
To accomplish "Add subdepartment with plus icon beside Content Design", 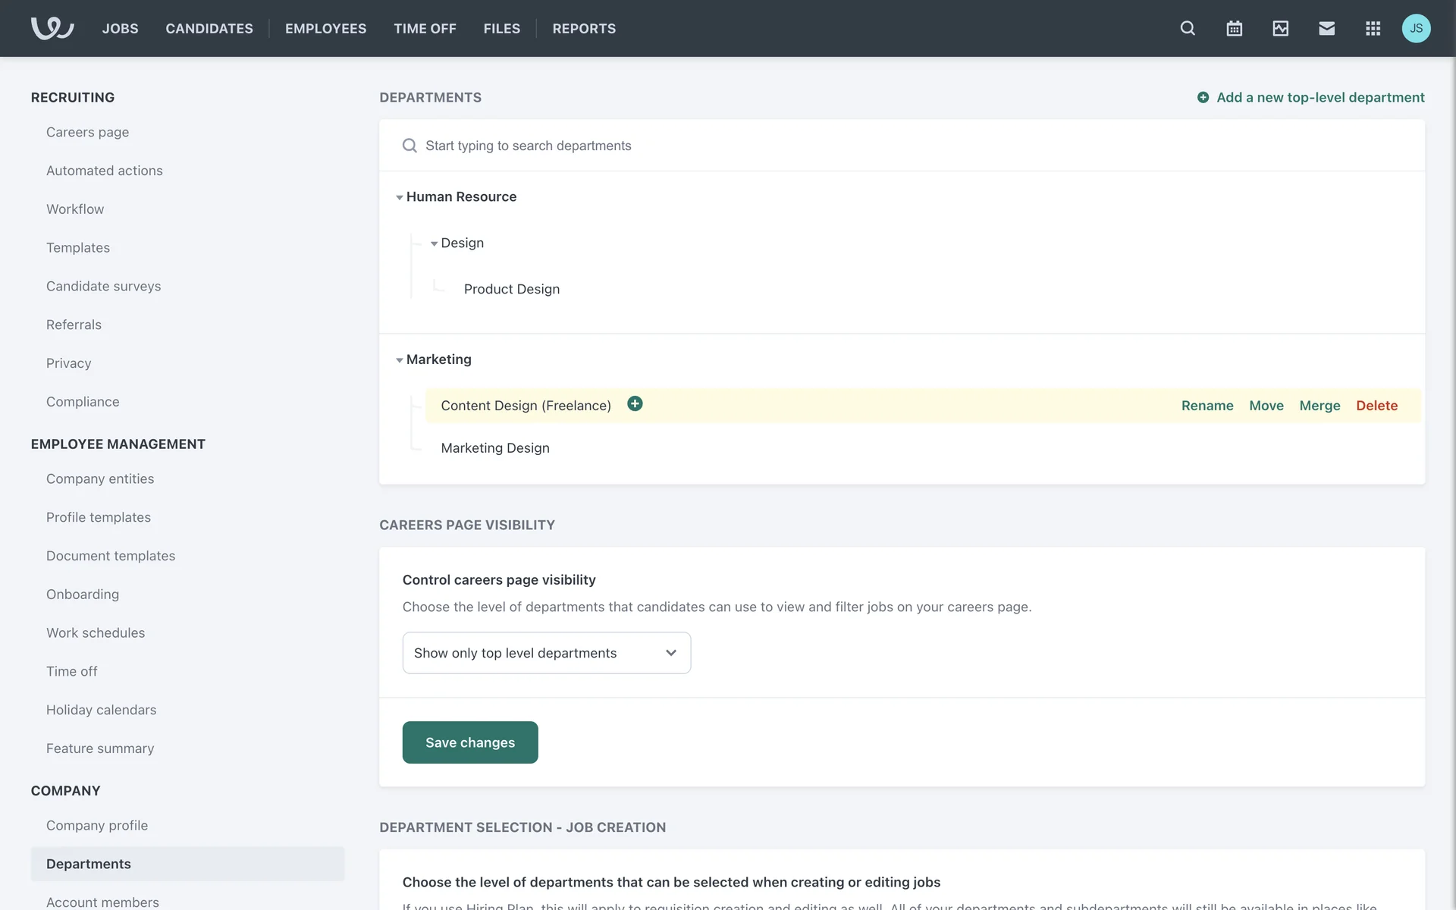I will coord(635,404).
